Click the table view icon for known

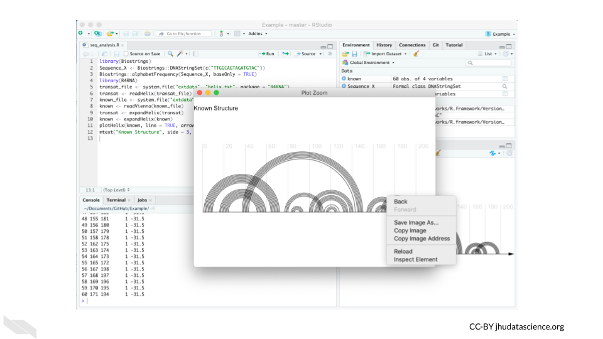505,78
